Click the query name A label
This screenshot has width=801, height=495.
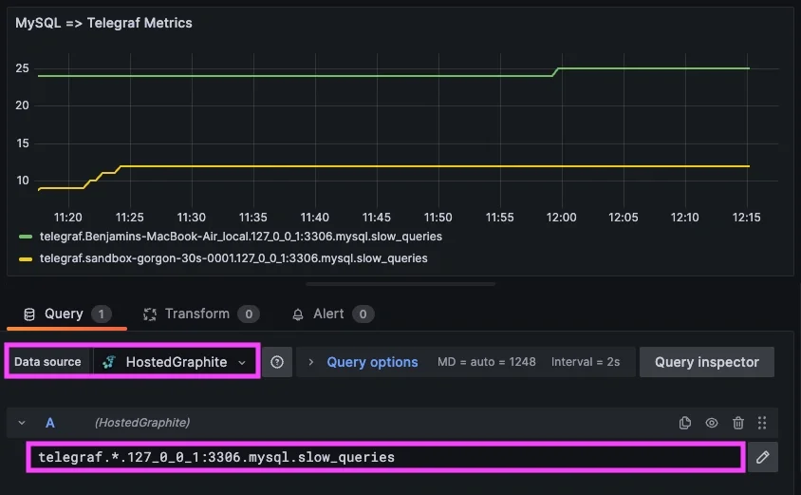click(50, 423)
